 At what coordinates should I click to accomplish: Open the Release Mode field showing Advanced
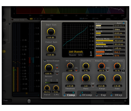point(119,41)
